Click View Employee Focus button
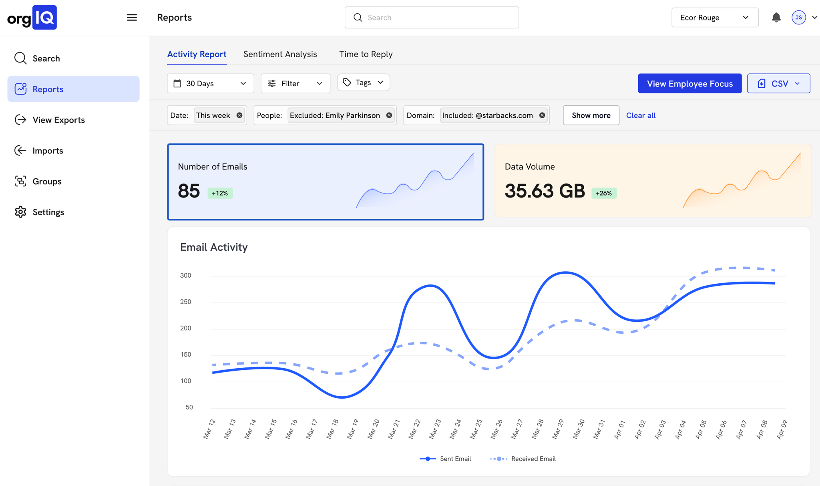The width and height of the screenshot is (820, 486). [x=689, y=83]
